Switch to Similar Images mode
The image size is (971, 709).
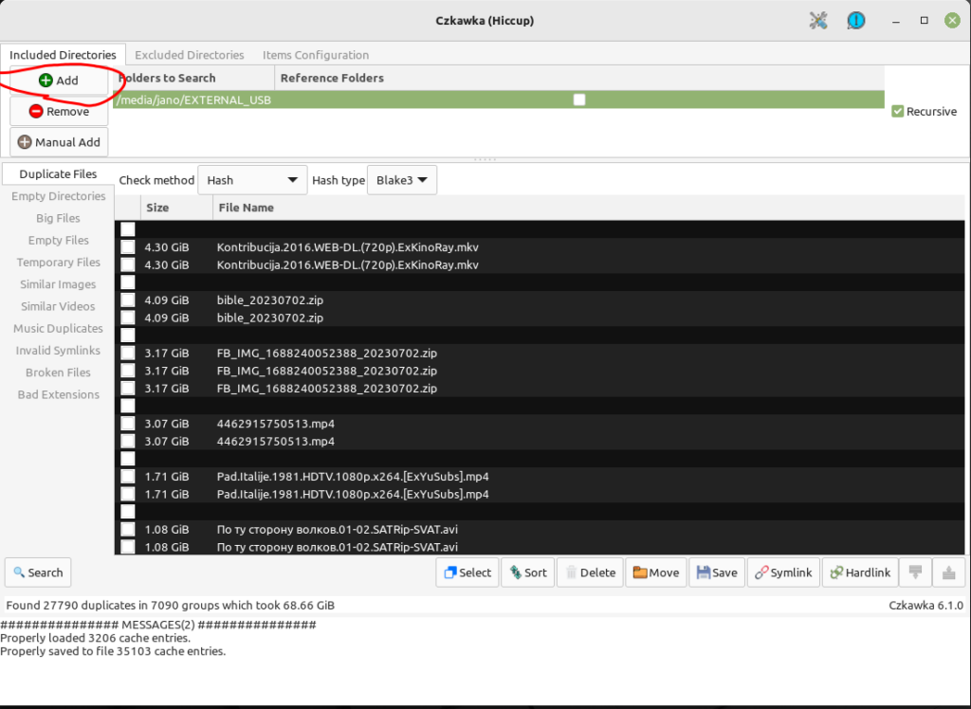coord(57,283)
